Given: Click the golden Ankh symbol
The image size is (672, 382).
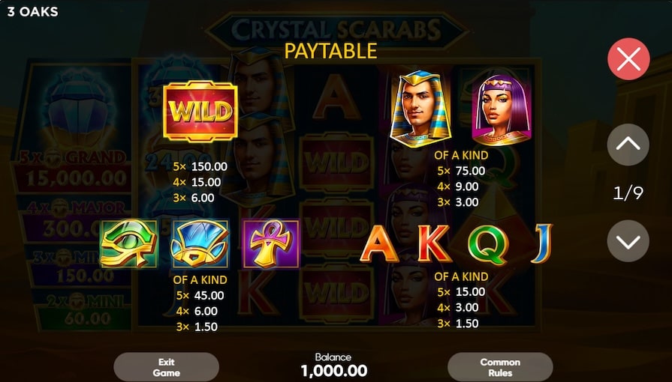Looking at the screenshot, I should (270, 243).
